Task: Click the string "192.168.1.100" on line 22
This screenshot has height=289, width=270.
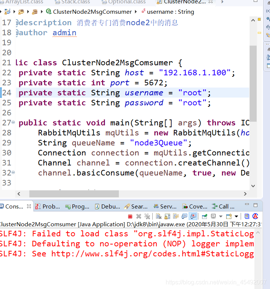Action: (195, 73)
